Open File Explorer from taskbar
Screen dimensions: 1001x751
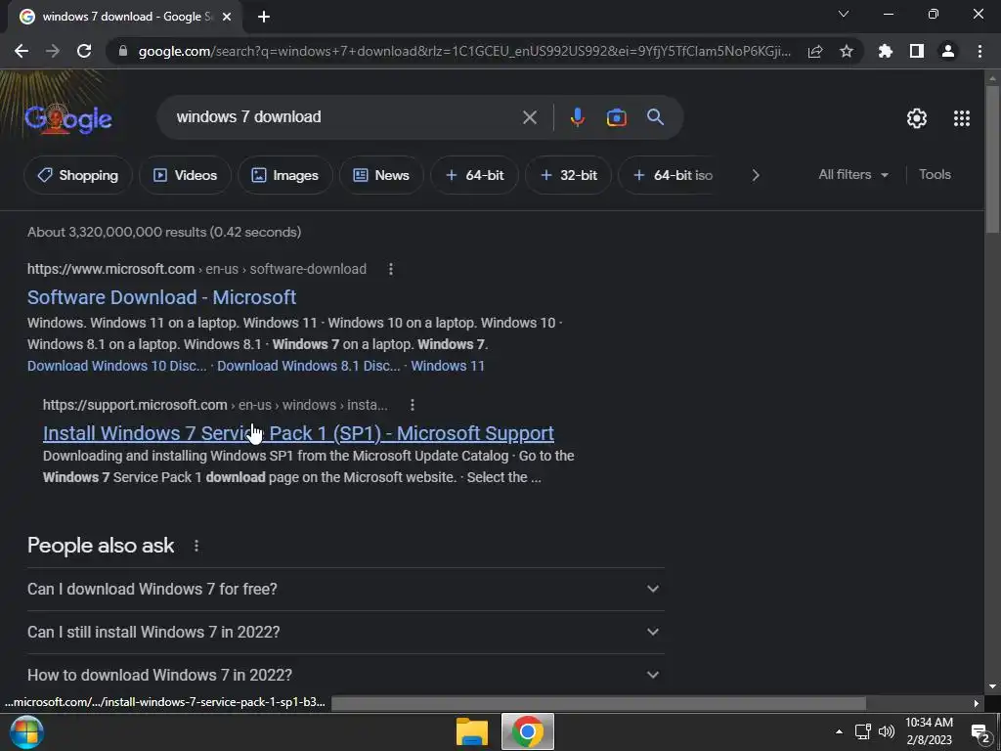tap(472, 731)
